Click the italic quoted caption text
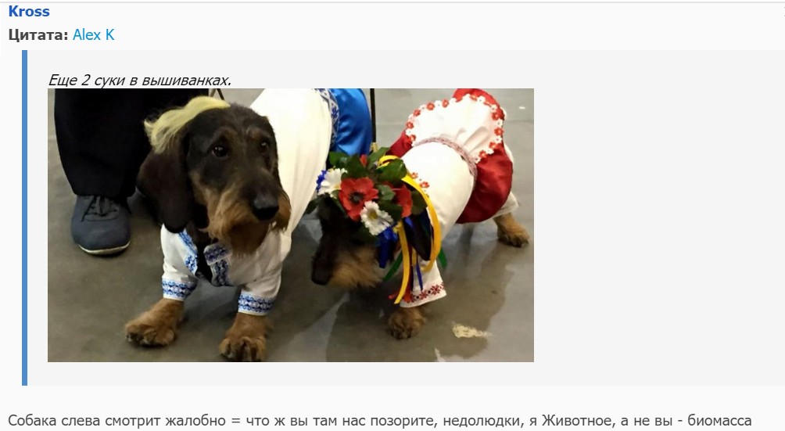This screenshot has width=785, height=431. coord(140,80)
